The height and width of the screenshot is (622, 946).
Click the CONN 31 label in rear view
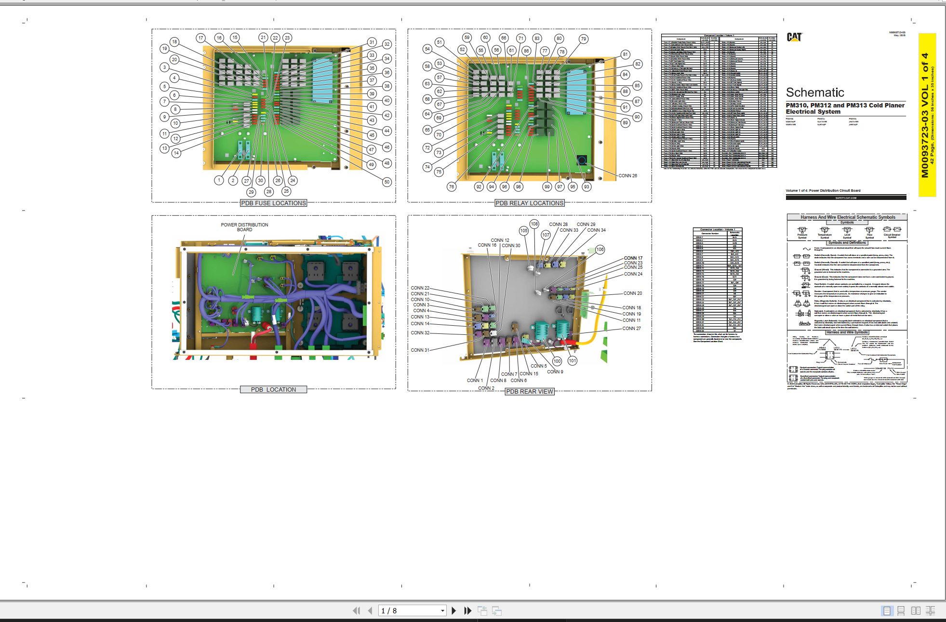420,350
